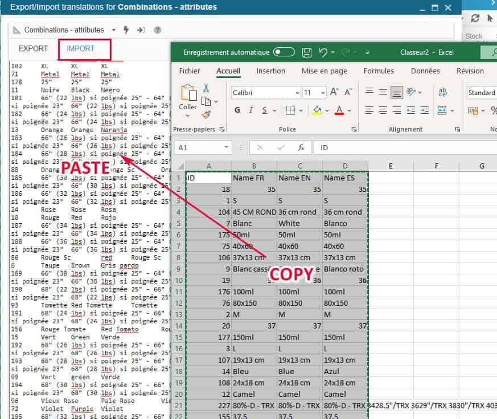This screenshot has width=497, height=419.
Task: Expand the Name Box dropdown arrow
Action: pyautogui.click(x=226, y=147)
